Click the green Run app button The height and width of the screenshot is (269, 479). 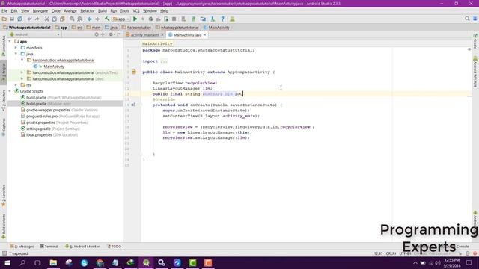point(135,19)
